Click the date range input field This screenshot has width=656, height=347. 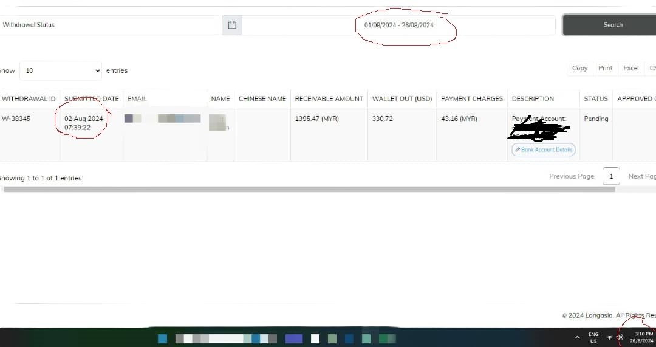coord(398,25)
